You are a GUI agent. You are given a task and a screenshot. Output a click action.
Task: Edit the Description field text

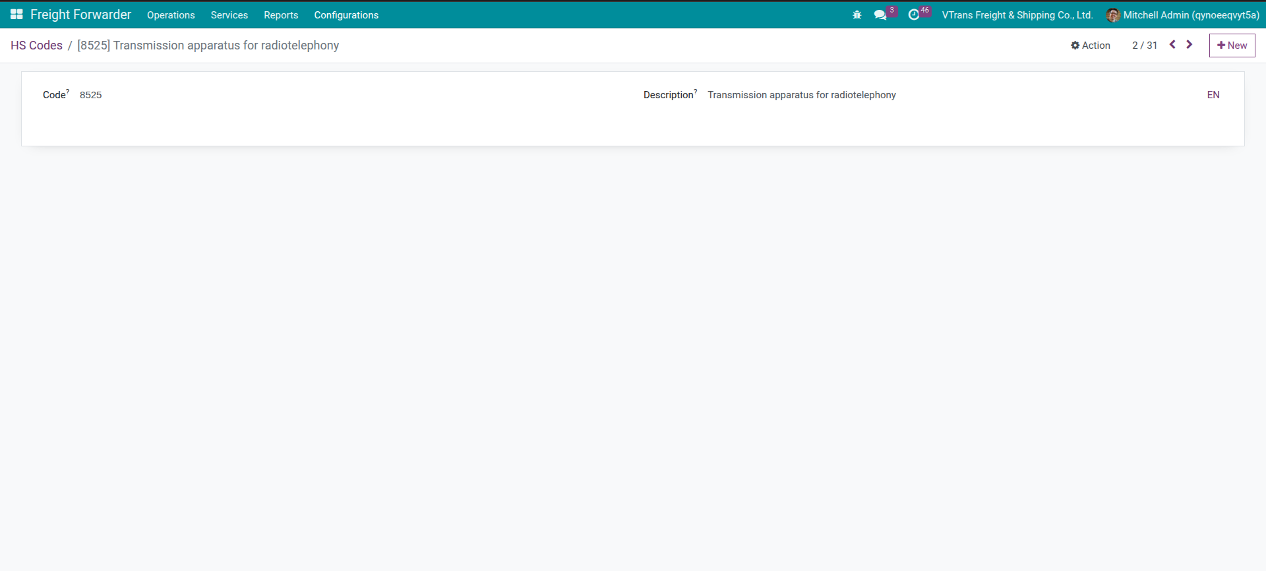[801, 95]
